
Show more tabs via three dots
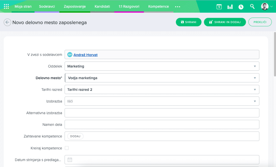(177, 6)
